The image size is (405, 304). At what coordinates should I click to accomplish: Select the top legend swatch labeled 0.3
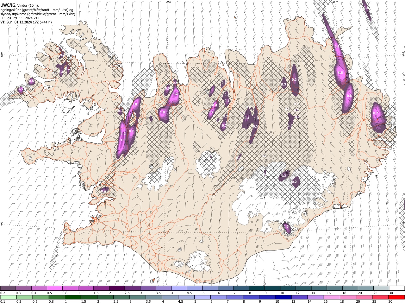pyautogui.click(x=23, y=288)
